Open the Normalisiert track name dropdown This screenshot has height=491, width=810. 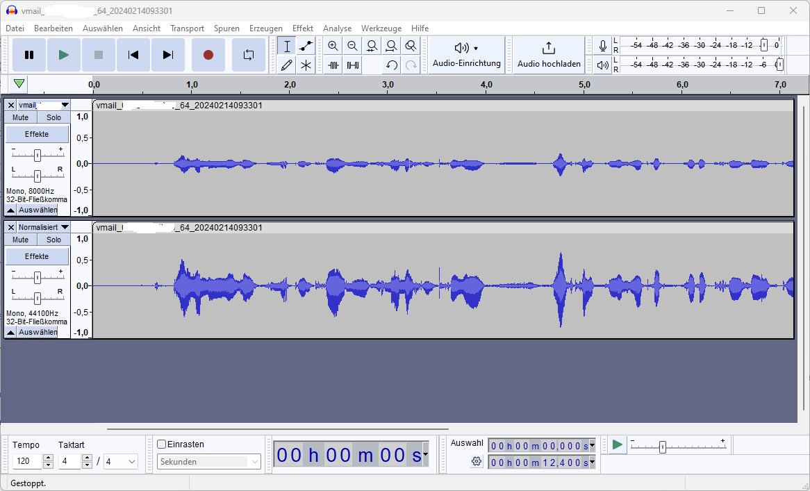point(65,227)
